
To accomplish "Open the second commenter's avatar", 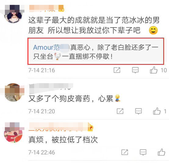I will tap(13, 92).
